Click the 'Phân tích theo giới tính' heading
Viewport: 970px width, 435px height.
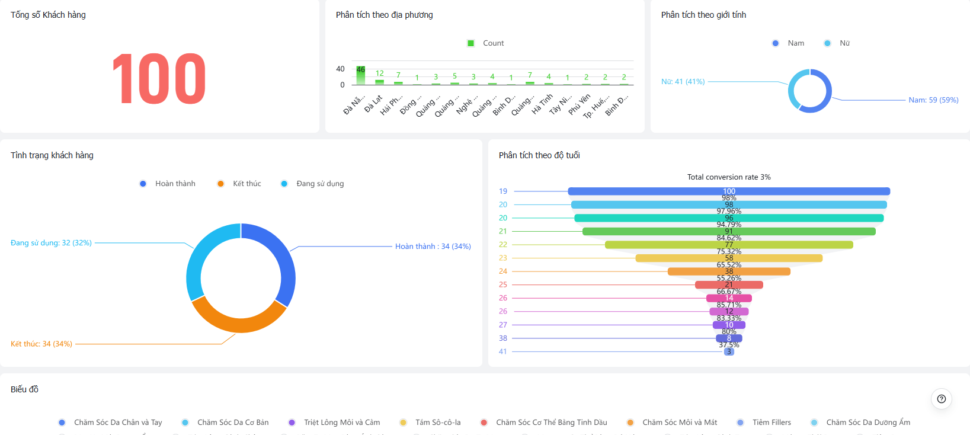[704, 15]
